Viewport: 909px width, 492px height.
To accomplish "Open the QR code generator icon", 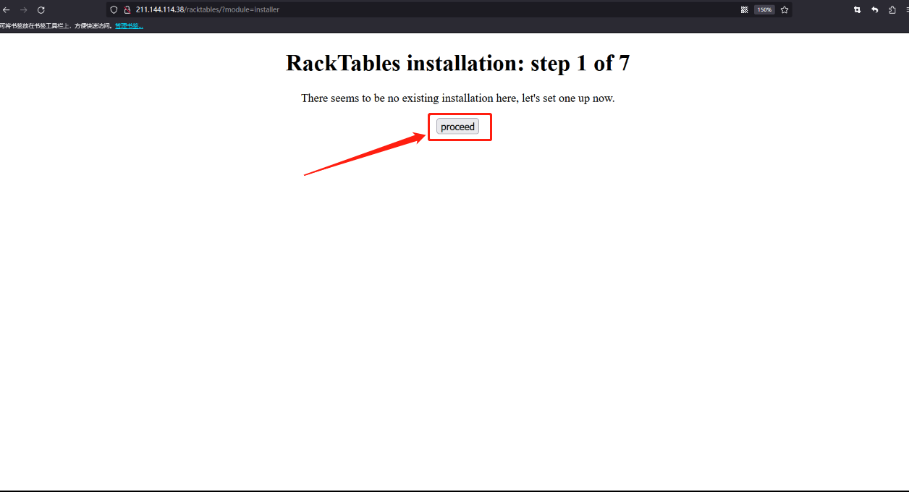I will (744, 10).
